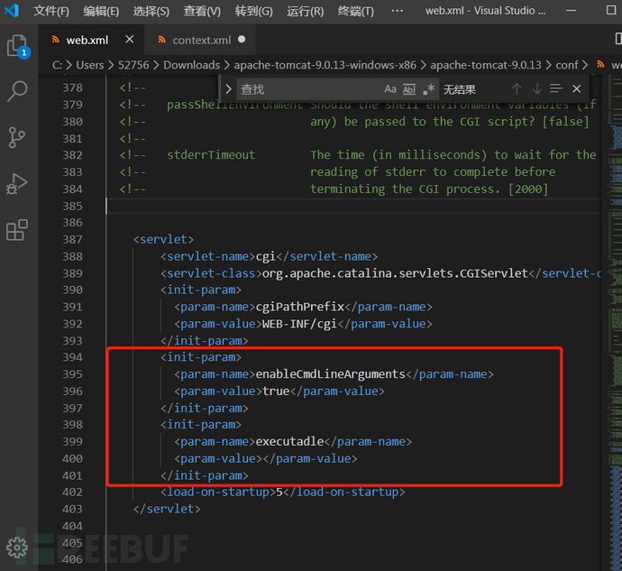Open the Manage gear settings icon
This screenshot has height=571, width=622.
tap(17, 547)
